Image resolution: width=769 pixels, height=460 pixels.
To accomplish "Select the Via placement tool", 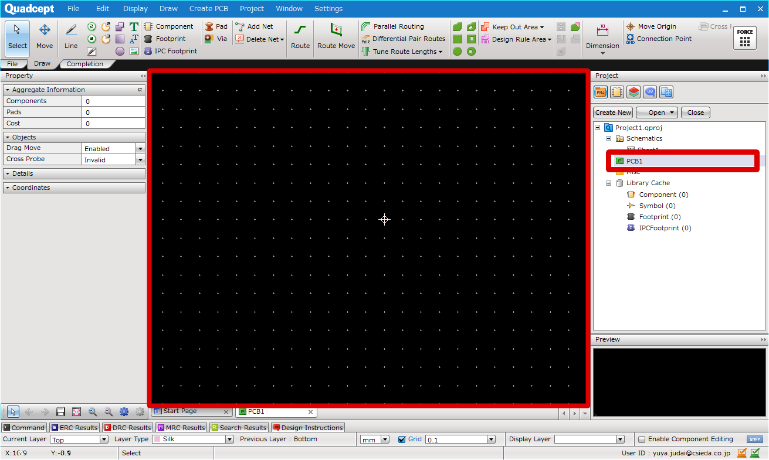I will coord(214,39).
